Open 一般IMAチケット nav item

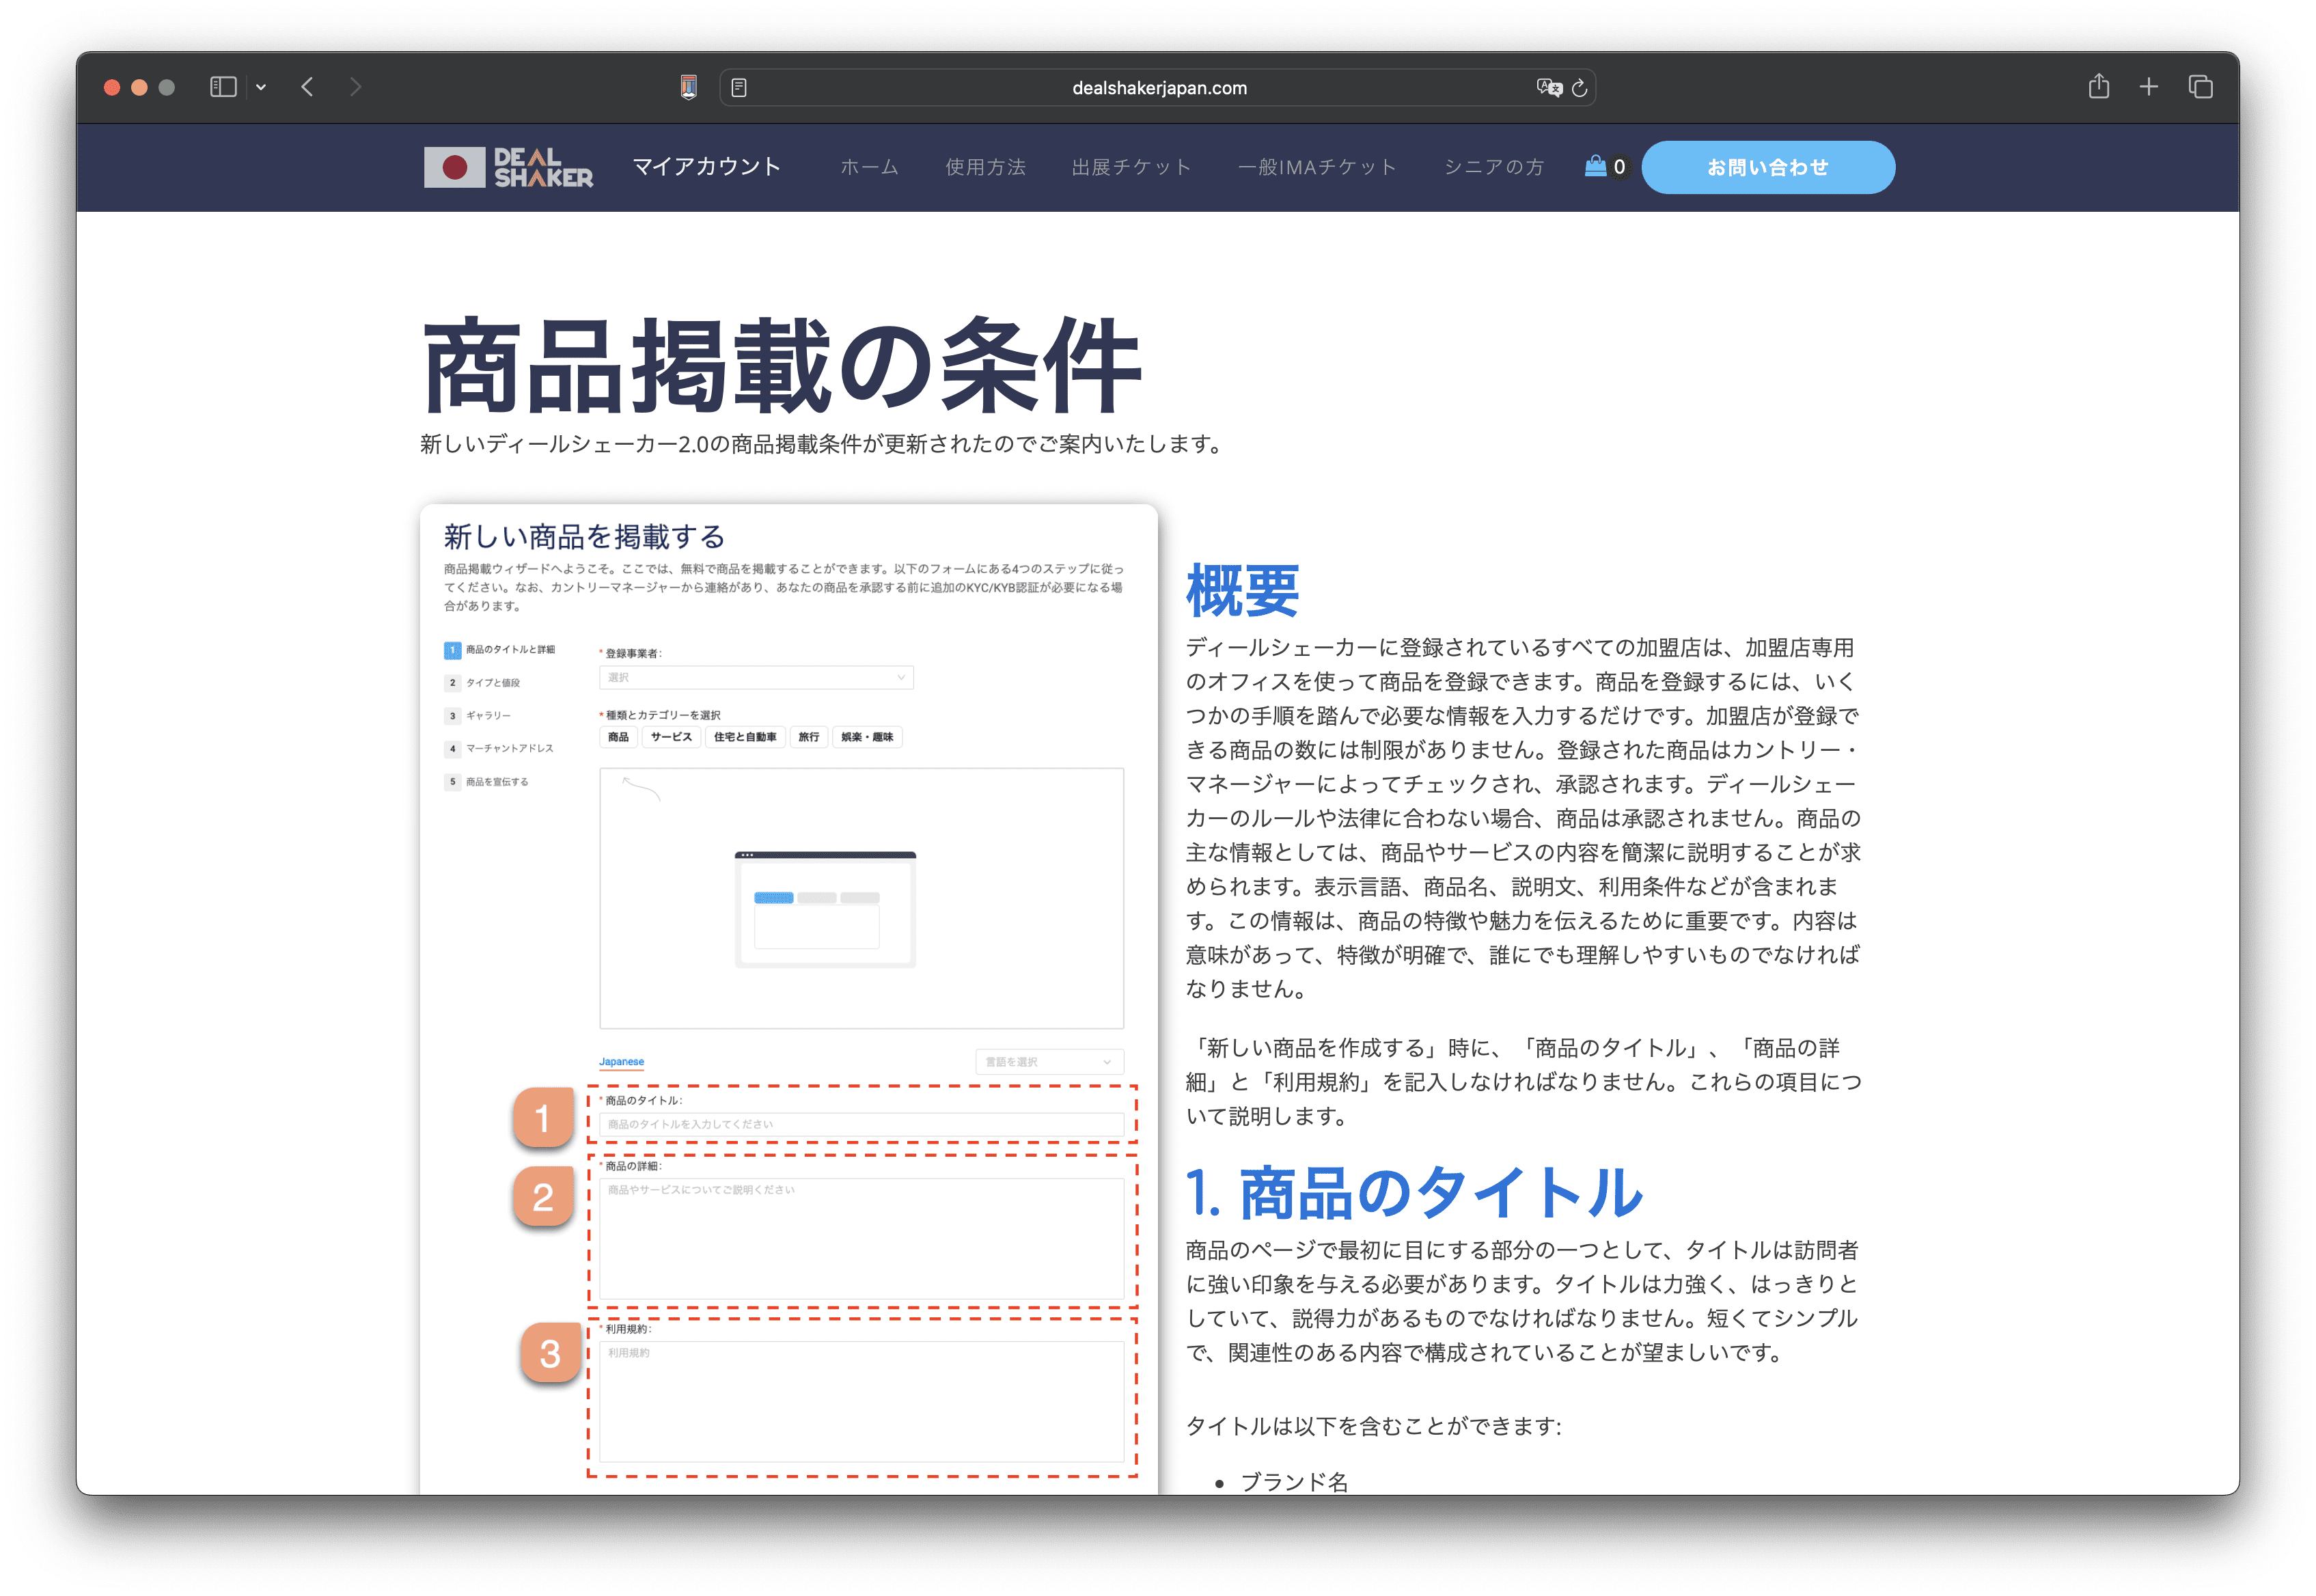1317,167
